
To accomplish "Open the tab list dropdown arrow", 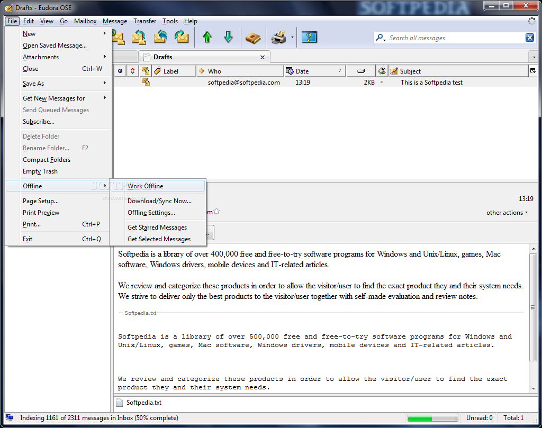I will [x=534, y=57].
